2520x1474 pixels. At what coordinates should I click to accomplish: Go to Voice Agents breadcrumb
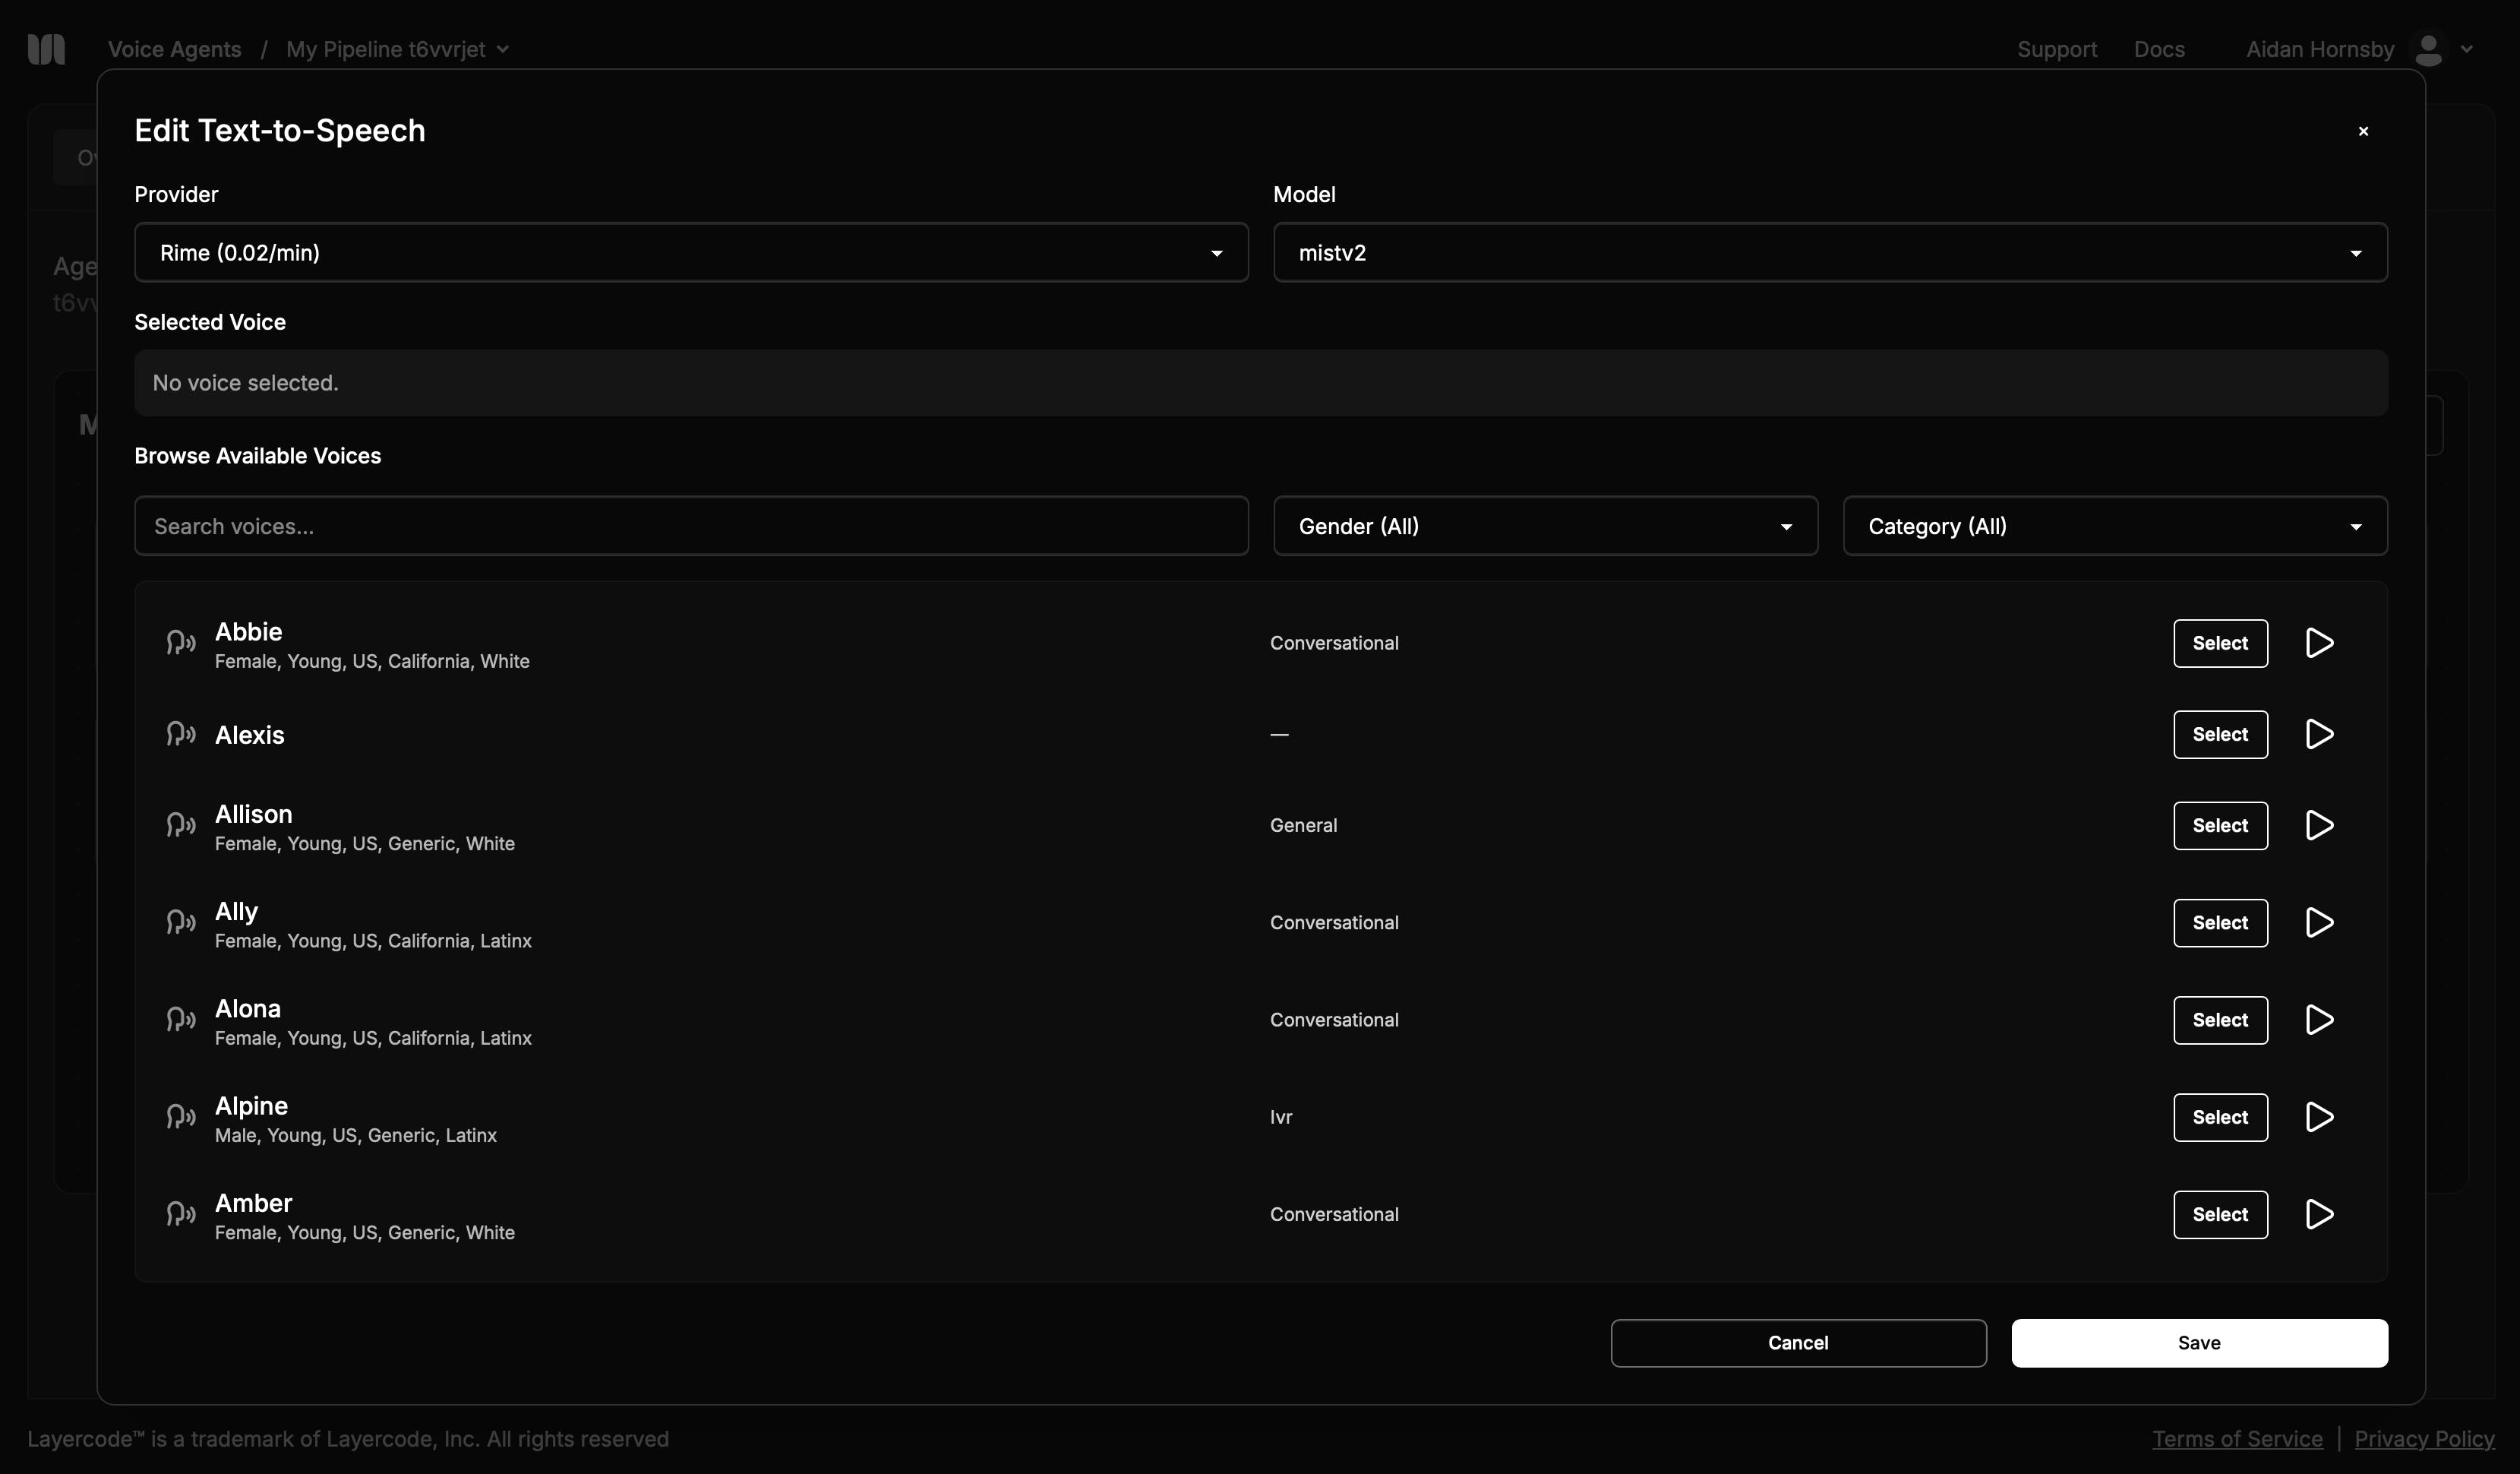(174, 49)
